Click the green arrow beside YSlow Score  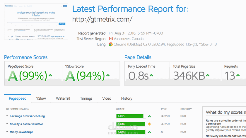tap(108, 75)
